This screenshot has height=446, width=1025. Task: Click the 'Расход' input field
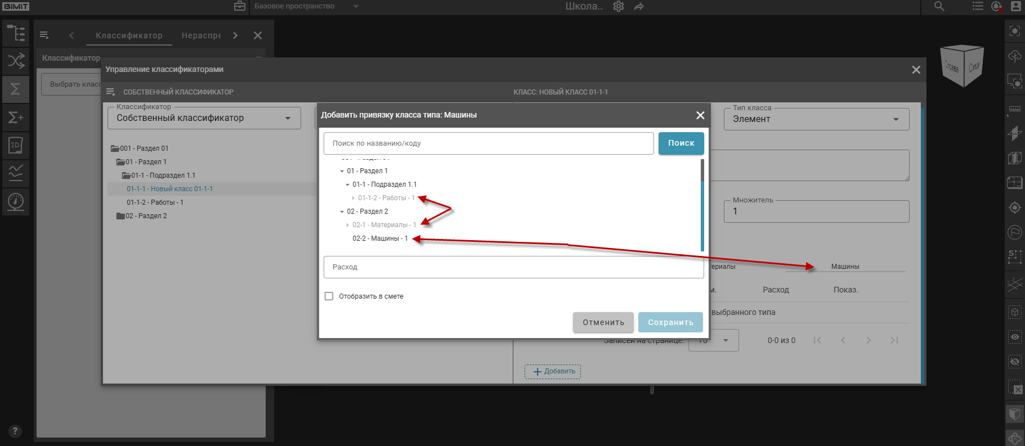[513, 267]
